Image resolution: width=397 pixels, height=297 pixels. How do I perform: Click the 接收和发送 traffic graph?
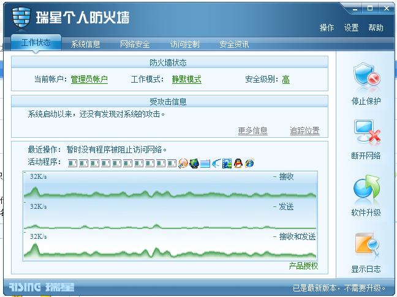pos(170,246)
